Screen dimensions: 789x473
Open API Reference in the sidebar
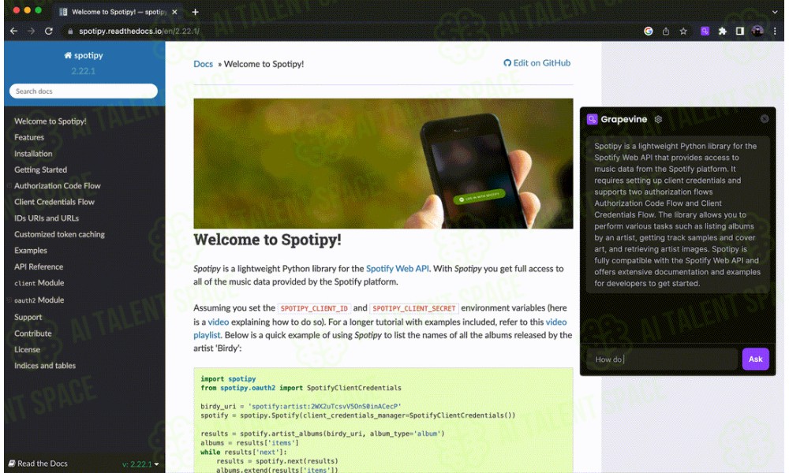click(39, 267)
